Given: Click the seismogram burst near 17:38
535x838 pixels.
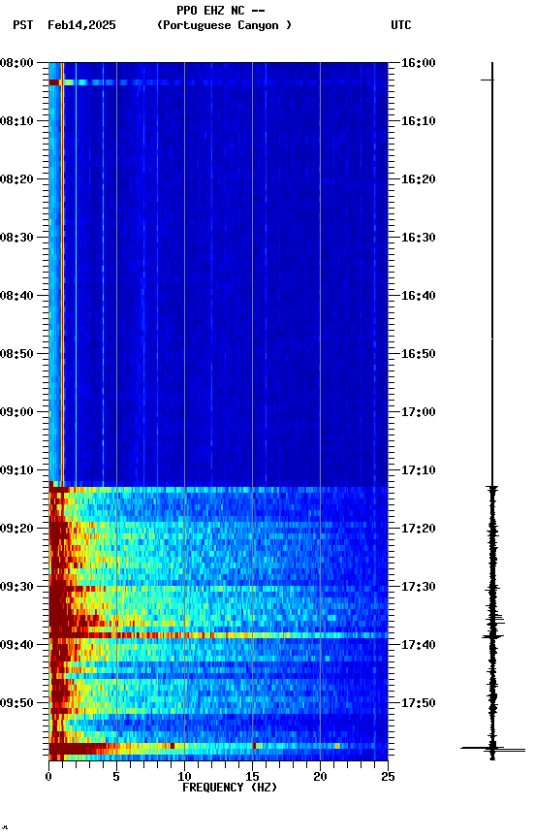Looking at the screenshot, I should click(x=493, y=637).
